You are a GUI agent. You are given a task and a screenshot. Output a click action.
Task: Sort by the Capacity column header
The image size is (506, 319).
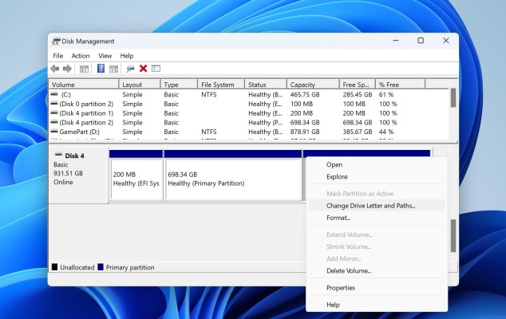pyautogui.click(x=313, y=85)
